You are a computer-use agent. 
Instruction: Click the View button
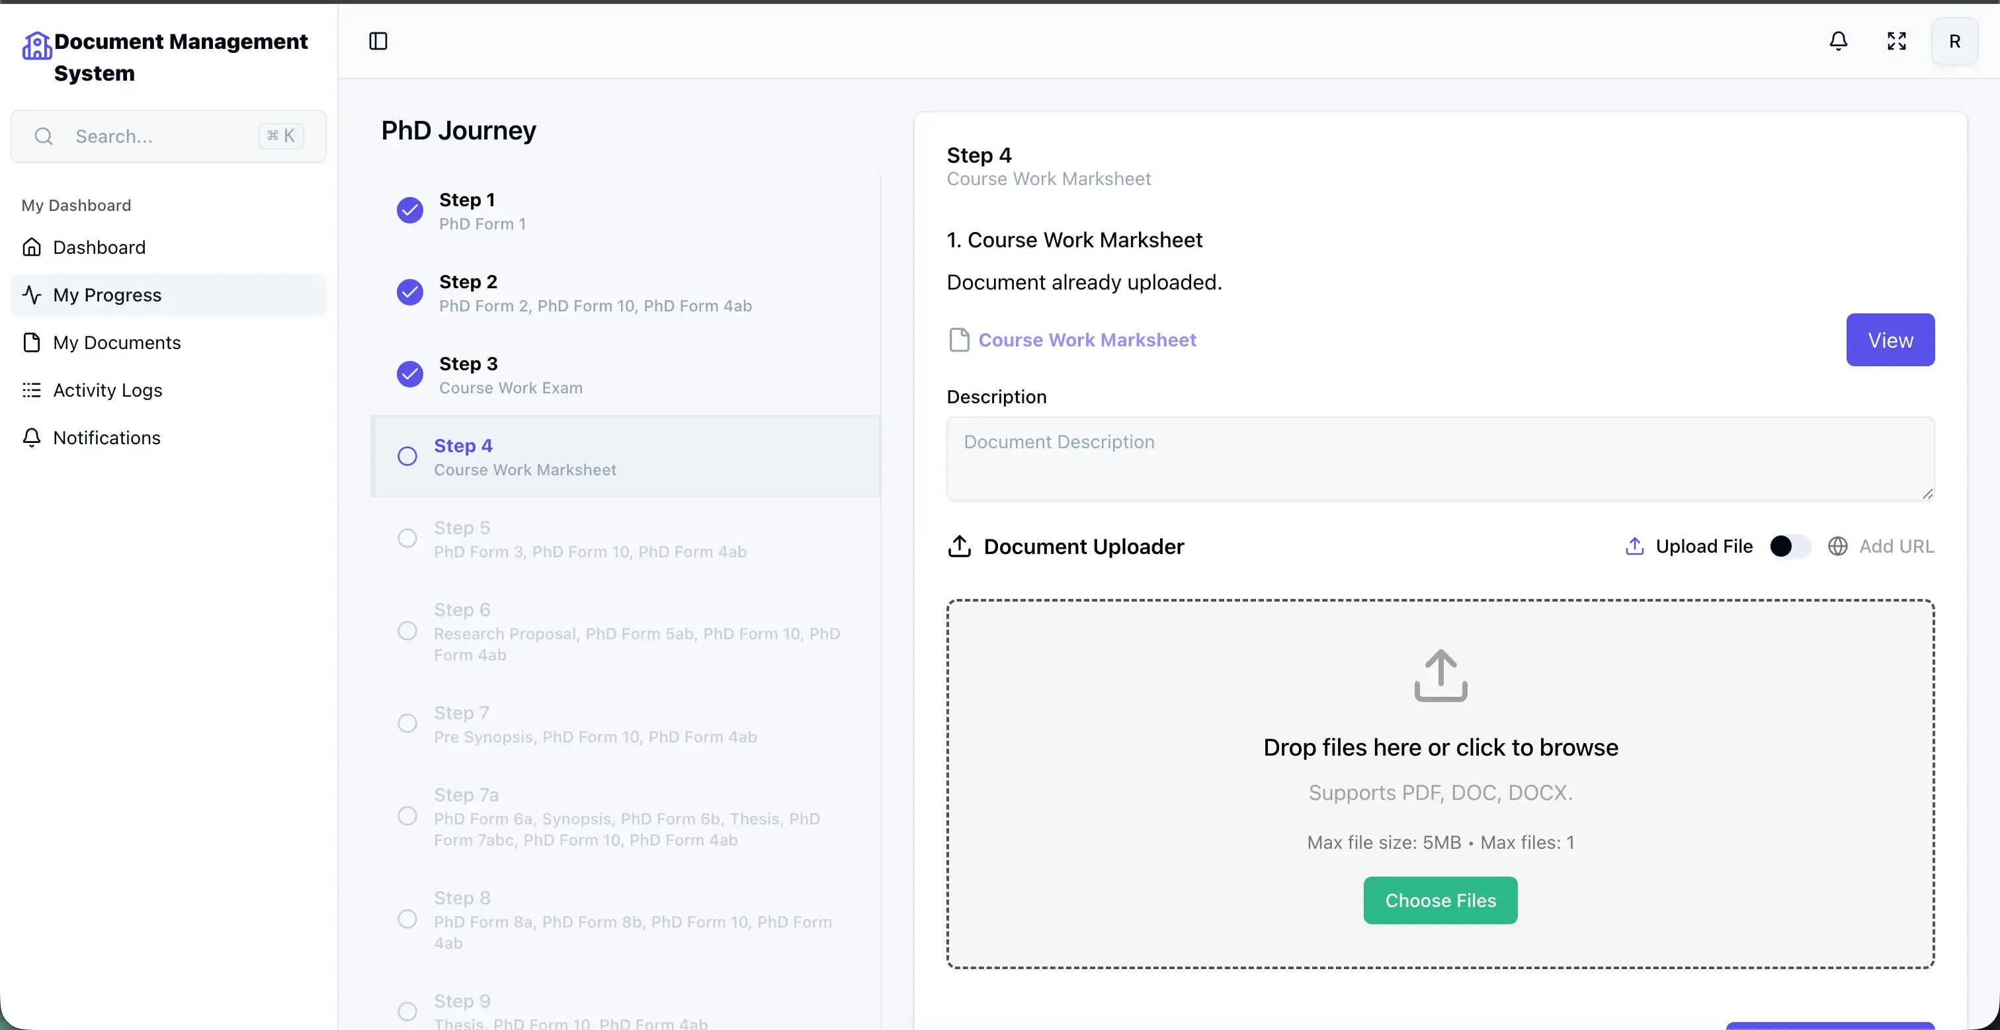coord(1889,340)
